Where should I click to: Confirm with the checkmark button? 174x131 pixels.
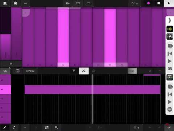click(169, 127)
